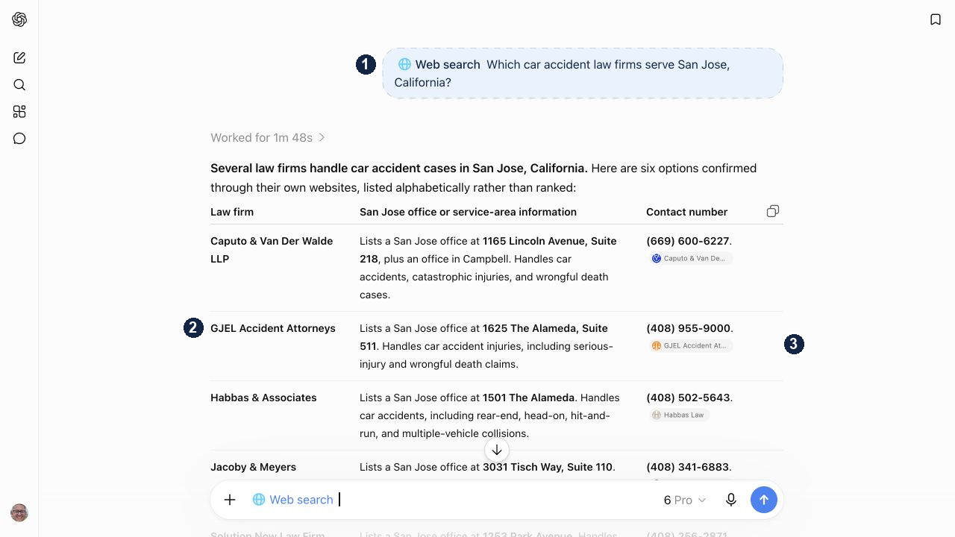Click the plus attach button in composer
Image resolution: width=955 pixels, height=537 pixels.
click(x=230, y=500)
